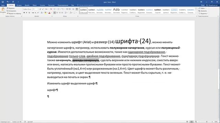Toggle strikethrough formatting
This screenshot has height=123, width=220.
[x=33, y=13]
